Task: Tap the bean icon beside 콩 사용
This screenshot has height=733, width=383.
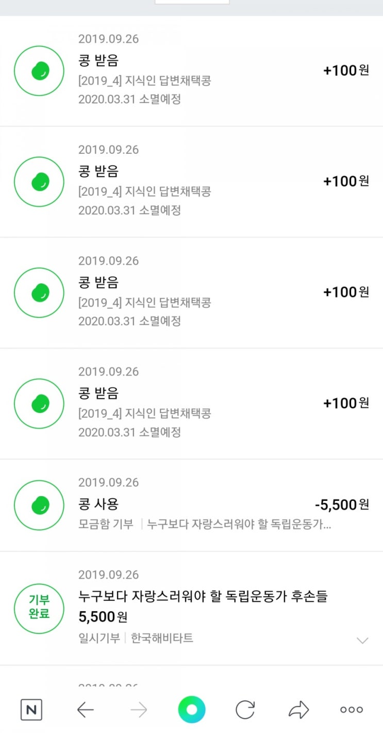Action: (x=39, y=505)
